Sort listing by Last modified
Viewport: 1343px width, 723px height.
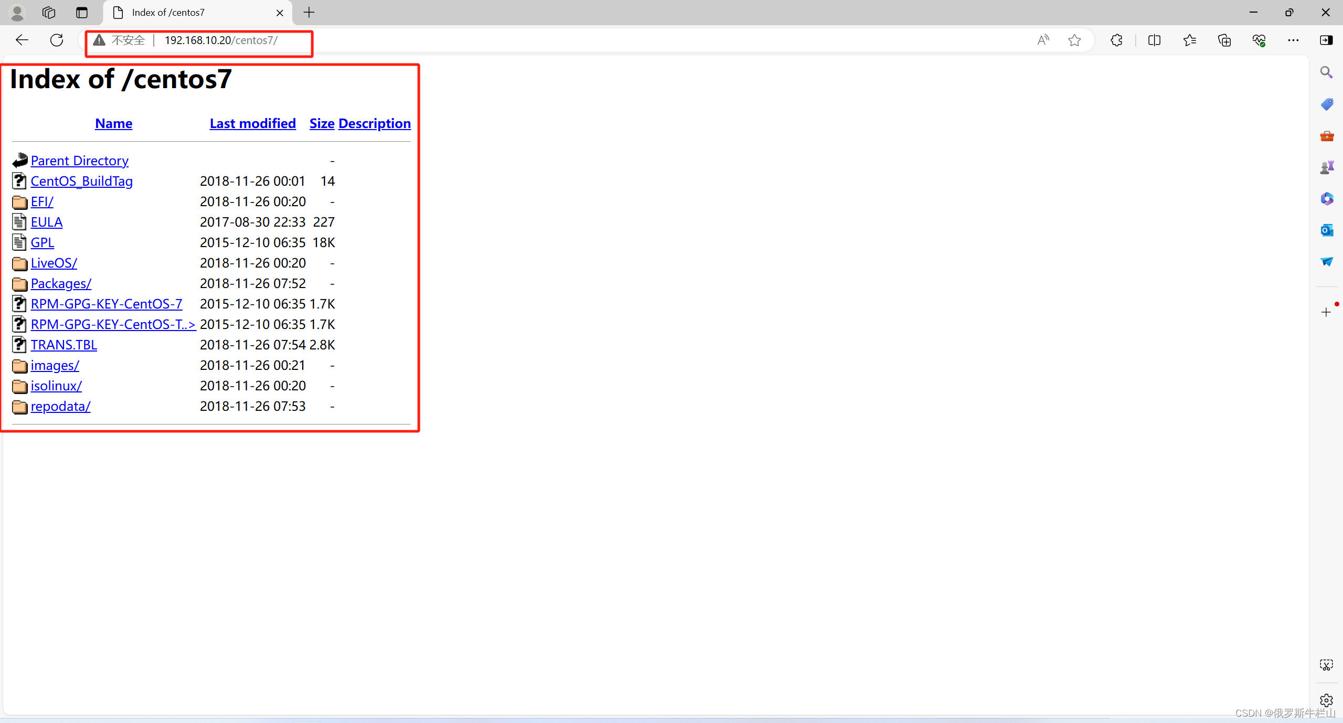(252, 123)
